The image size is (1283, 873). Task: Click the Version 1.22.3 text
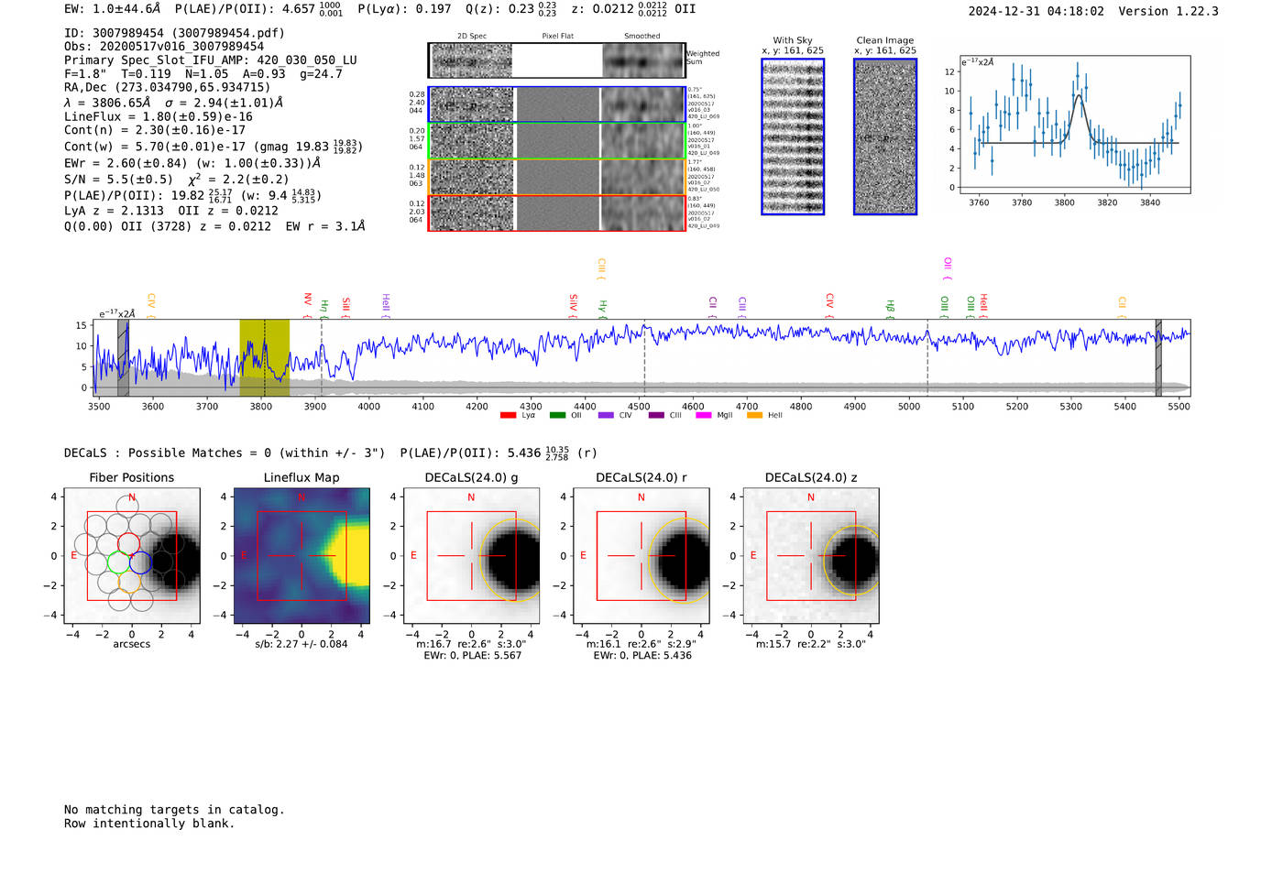click(1168, 11)
